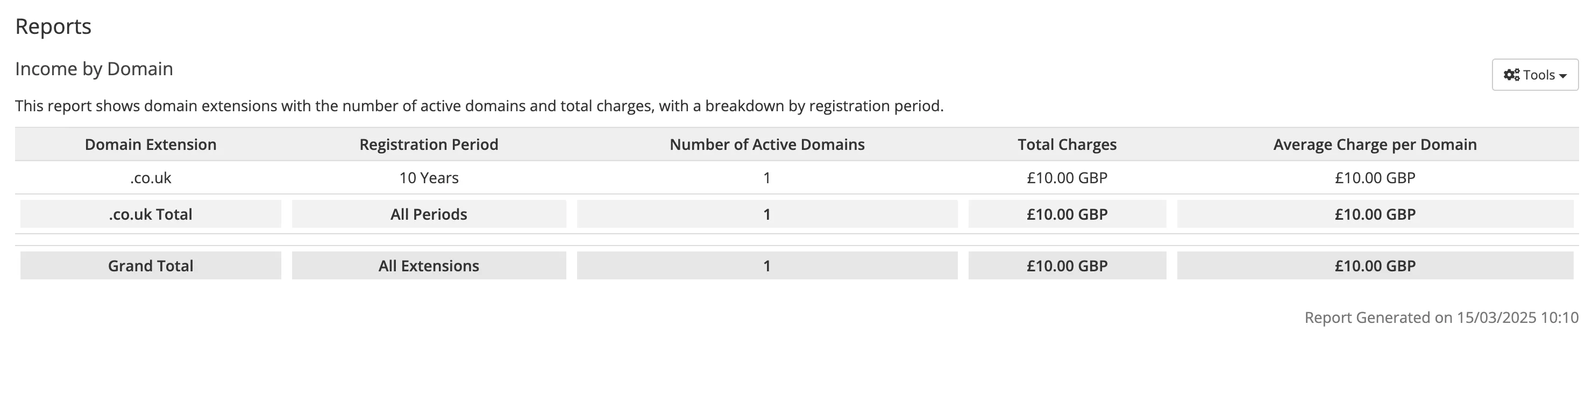Screen dimensions: 1592x418
Task: Select the 10 Years registration period cell
Action: (x=429, y=178)
